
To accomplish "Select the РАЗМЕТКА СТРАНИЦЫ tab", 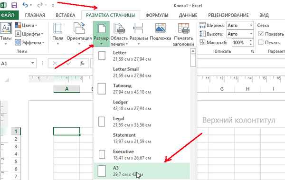I will [111, 15].
